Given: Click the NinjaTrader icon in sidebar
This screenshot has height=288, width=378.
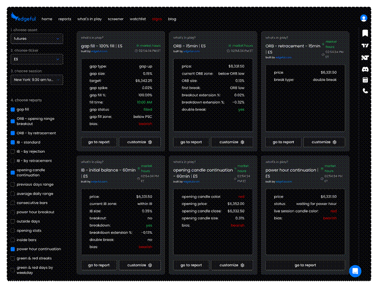Looking at the screenshot, I should pyautogui.click(x=365, y=58).
